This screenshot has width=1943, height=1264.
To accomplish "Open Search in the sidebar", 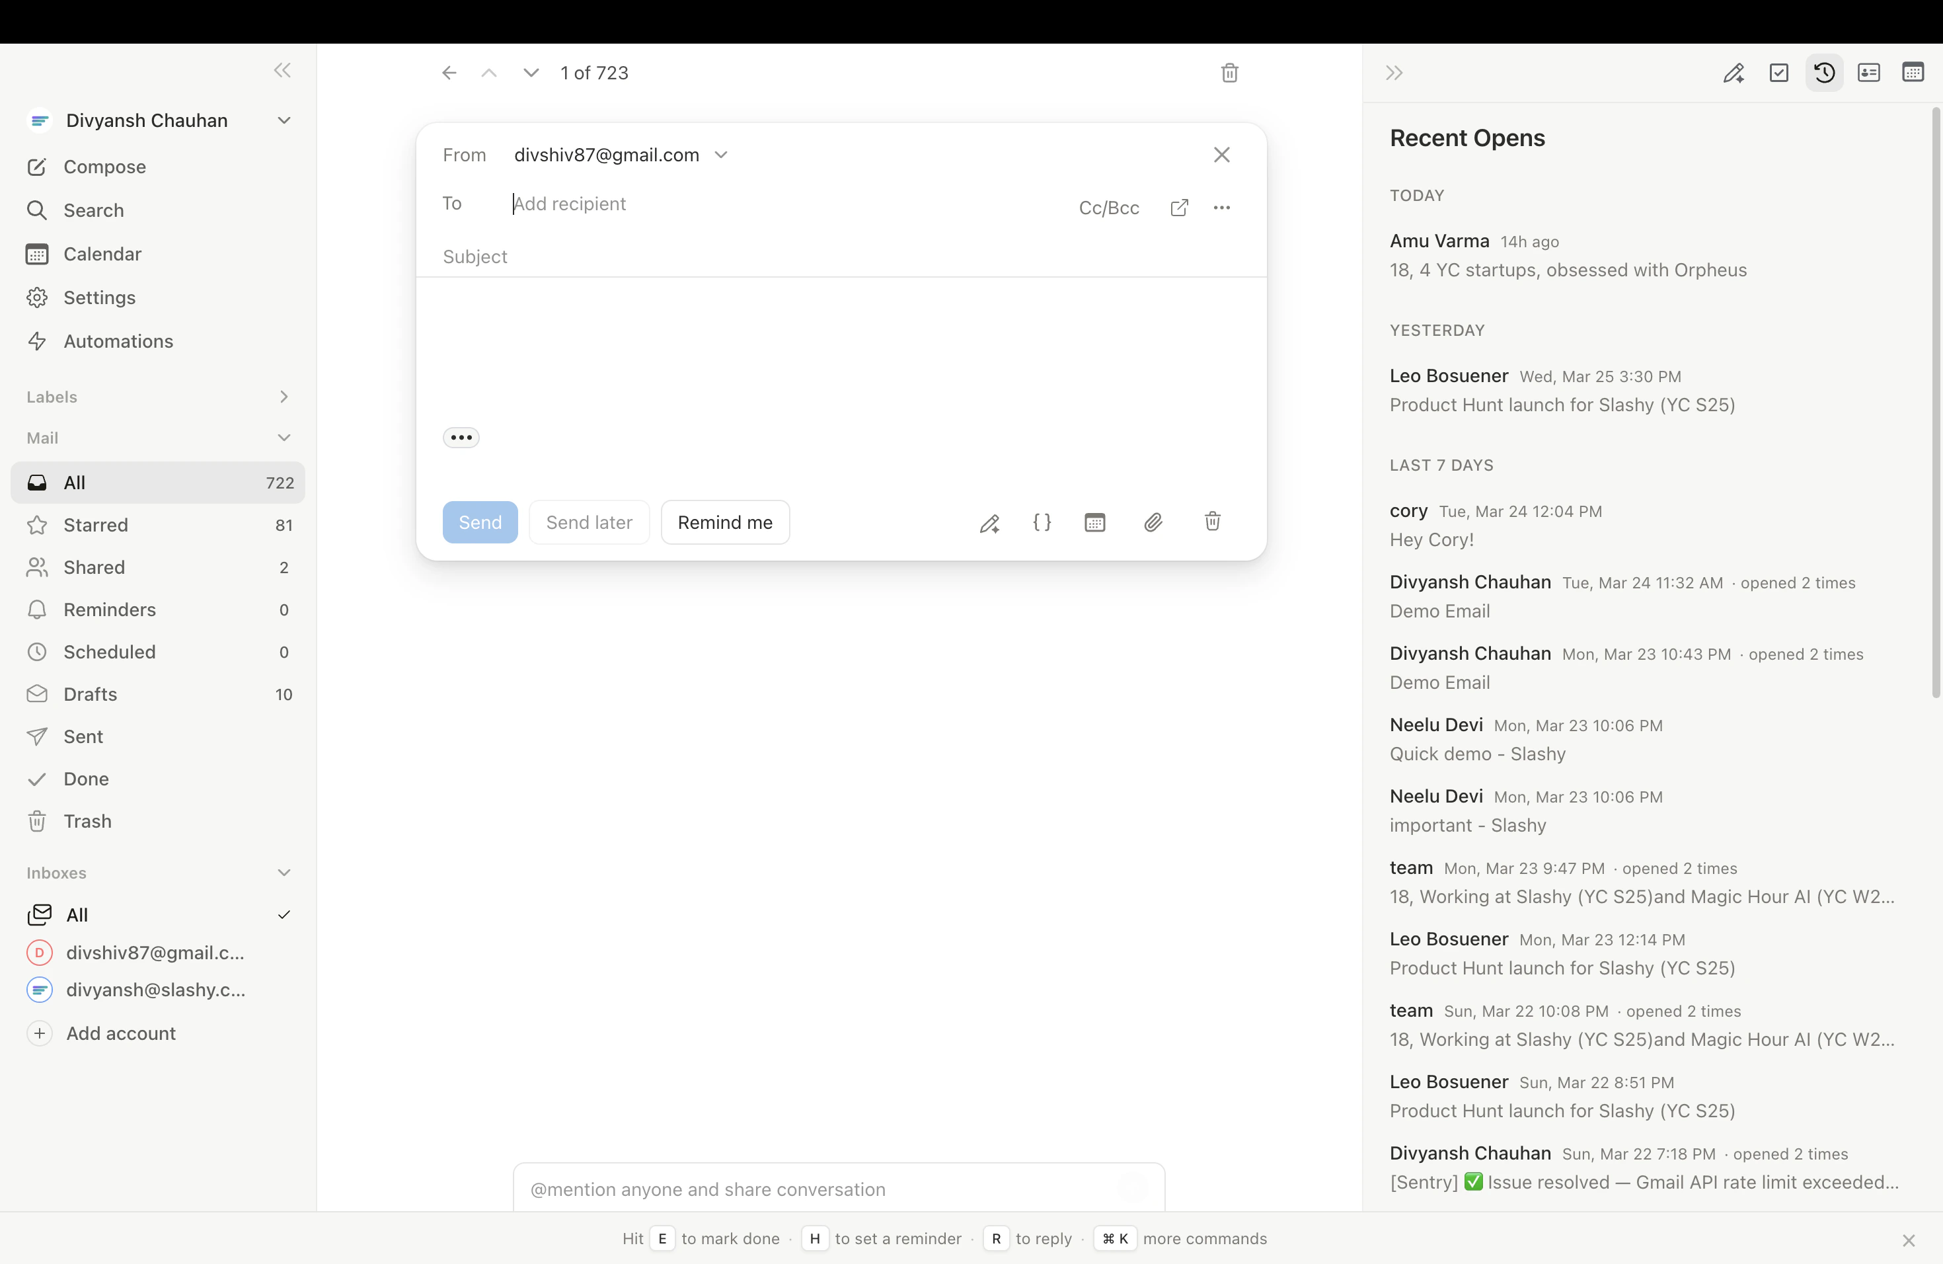I will pyautogui.click(x=93, y=210).
